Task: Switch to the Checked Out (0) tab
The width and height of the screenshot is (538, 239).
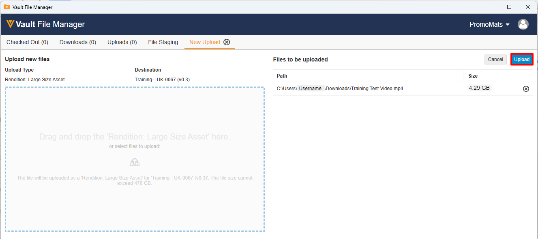Action: [27, 42]
